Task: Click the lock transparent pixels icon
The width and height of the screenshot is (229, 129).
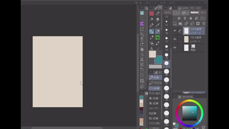Action: (196, 18)
